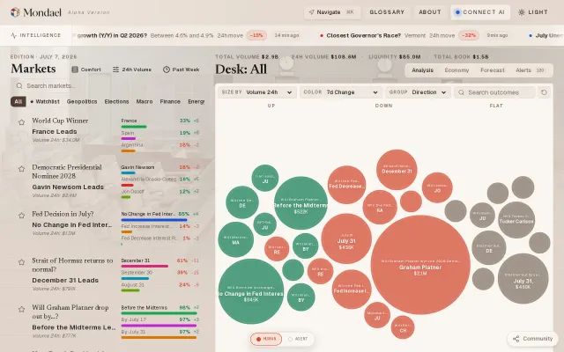Click the By July 17 outcome row

click(160, 322)
